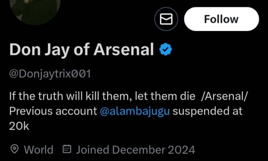Open the profile picture avatar
Viewport: 268px width, 161px height.
tap(35, 10)
